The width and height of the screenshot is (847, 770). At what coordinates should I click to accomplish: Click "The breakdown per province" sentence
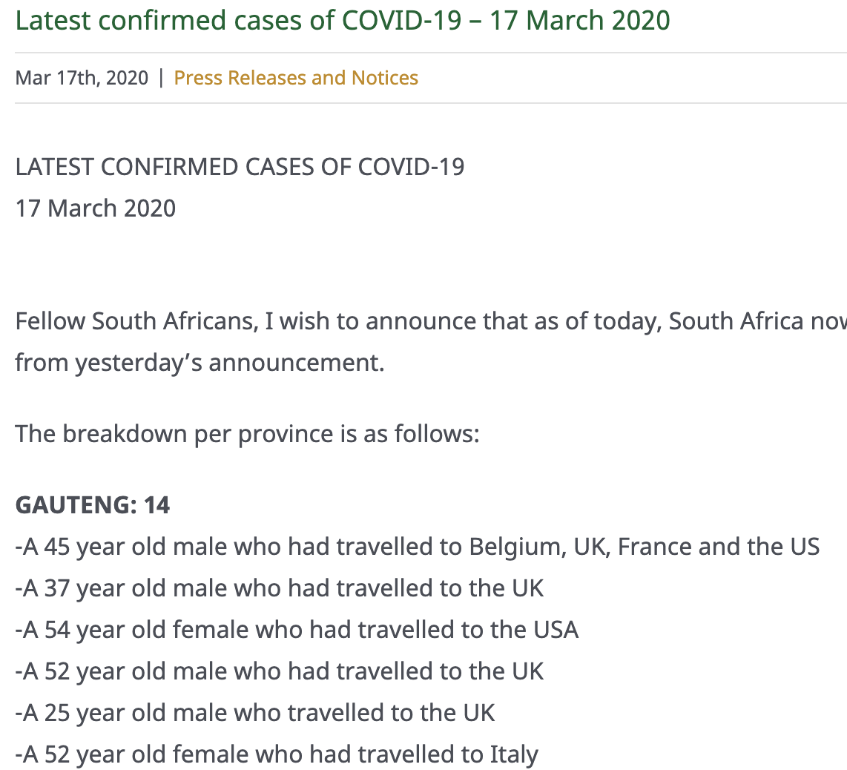click(247, 433)
